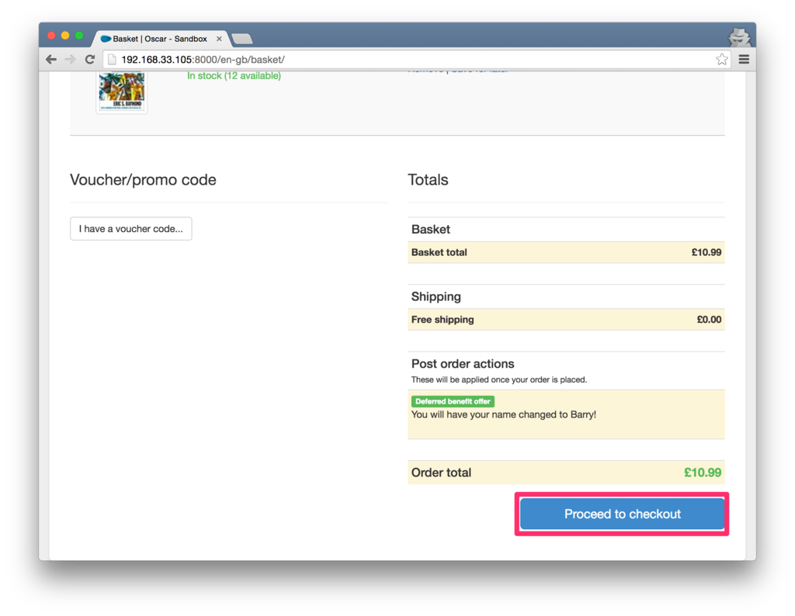Viewport: 795px width, 616px height.
Task: Click In stock (12 available) text
Action: (234, 75)
